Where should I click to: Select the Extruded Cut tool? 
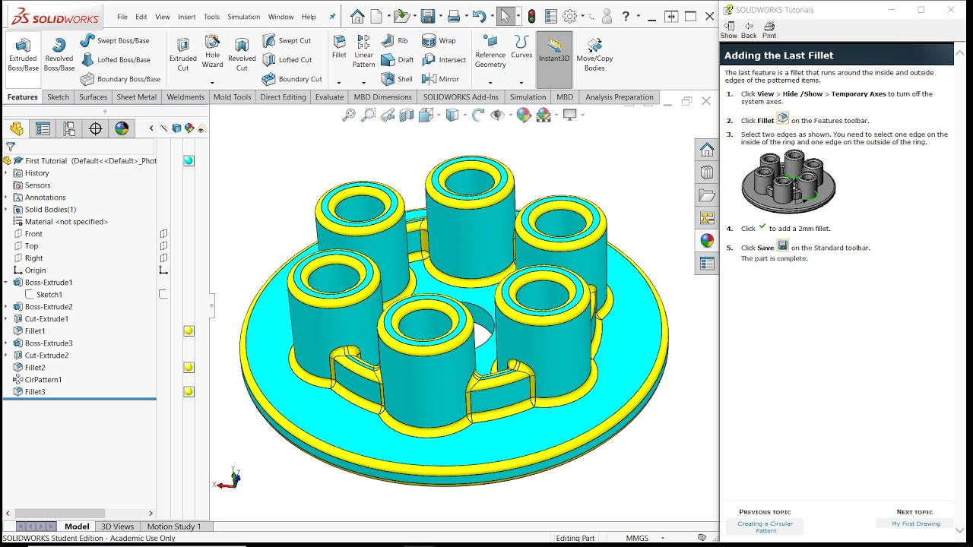[182, 55]
